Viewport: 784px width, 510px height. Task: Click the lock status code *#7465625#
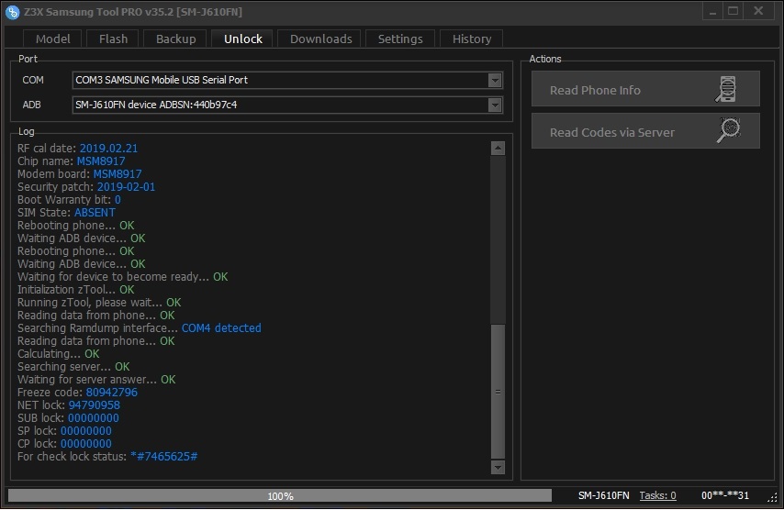(x=164, y=457)
